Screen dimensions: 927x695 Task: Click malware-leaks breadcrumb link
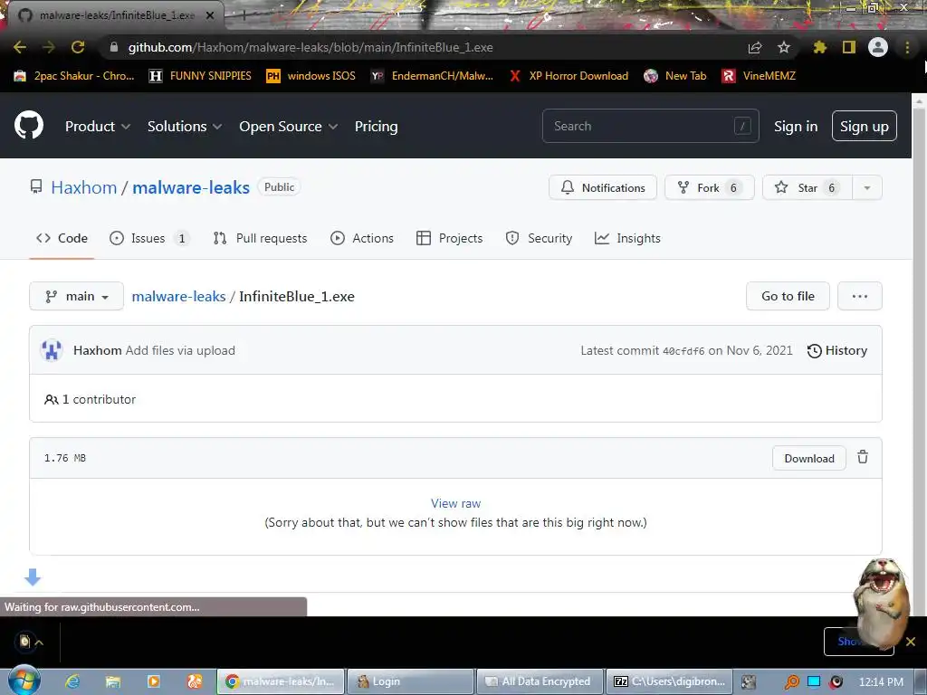click(x=178, y=296)
